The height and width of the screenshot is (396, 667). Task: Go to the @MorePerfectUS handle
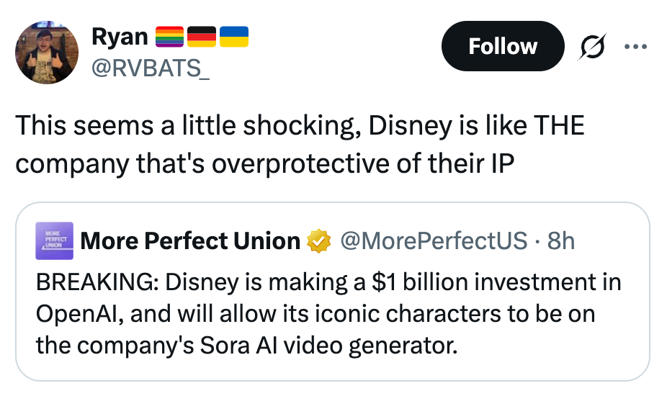tap(433, 240)
